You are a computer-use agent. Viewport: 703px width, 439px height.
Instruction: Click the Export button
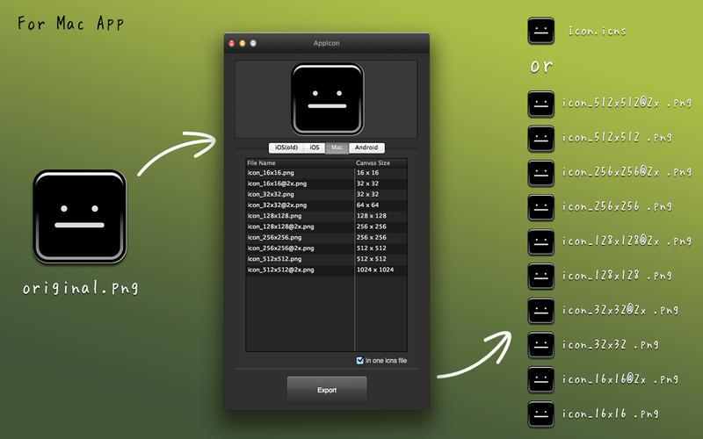tap(327, 390)
